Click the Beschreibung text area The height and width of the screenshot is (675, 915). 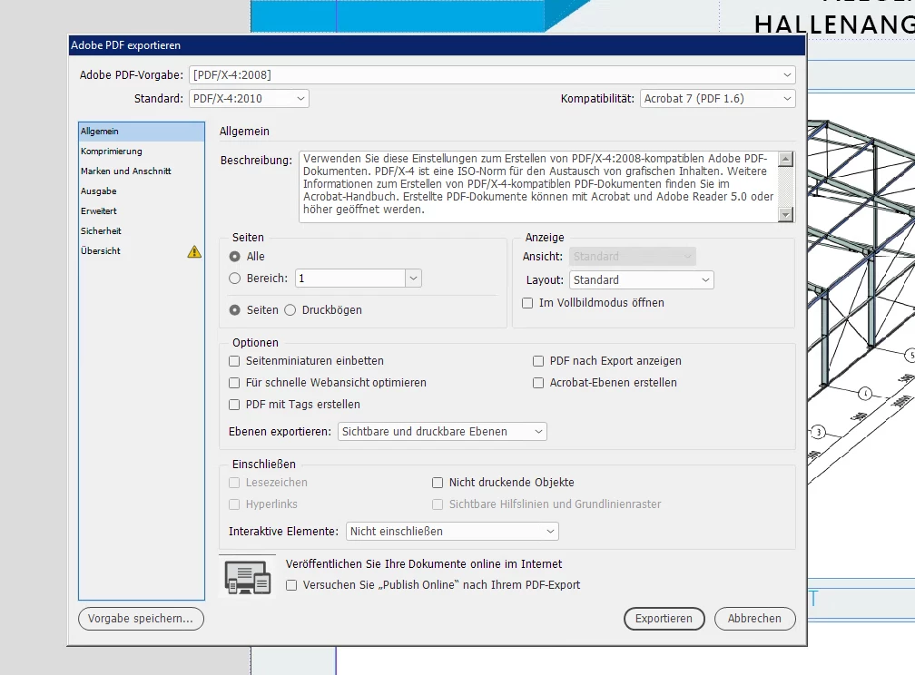pos(538,187)
